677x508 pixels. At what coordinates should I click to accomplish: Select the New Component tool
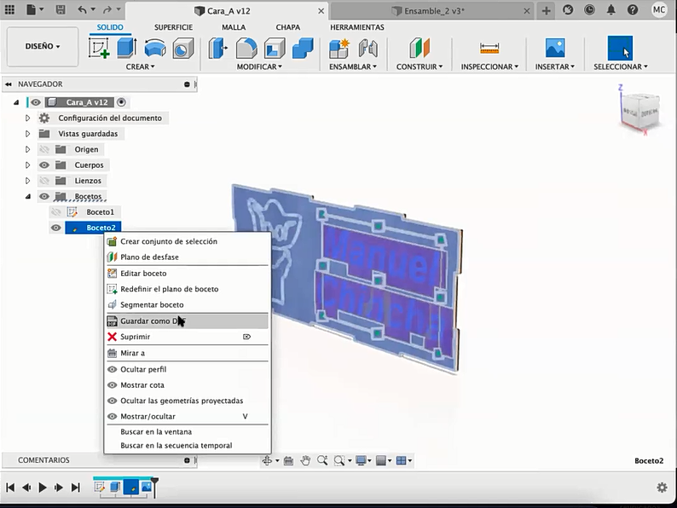(339, 48)
